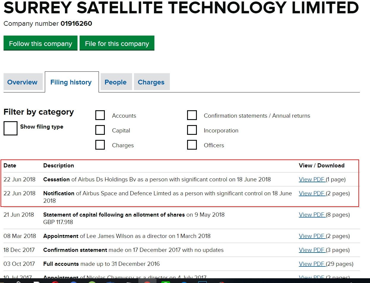The image size is (370, 283).
Task: Enable the Show filing type checkbox
Action: tap(10, 128)
